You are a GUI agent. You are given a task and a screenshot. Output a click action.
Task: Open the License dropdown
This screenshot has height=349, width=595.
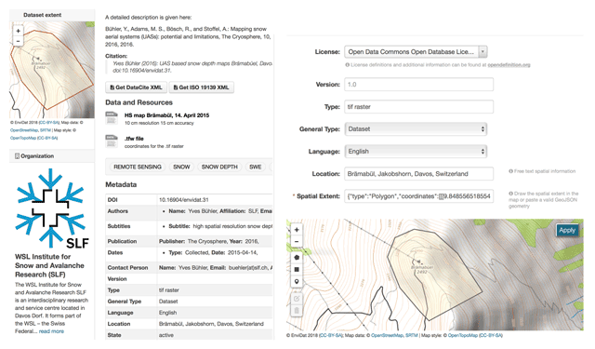(416, 51)
